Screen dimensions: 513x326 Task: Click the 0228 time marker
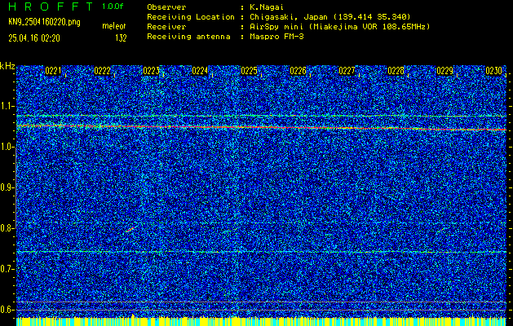(x=396, y=71)
